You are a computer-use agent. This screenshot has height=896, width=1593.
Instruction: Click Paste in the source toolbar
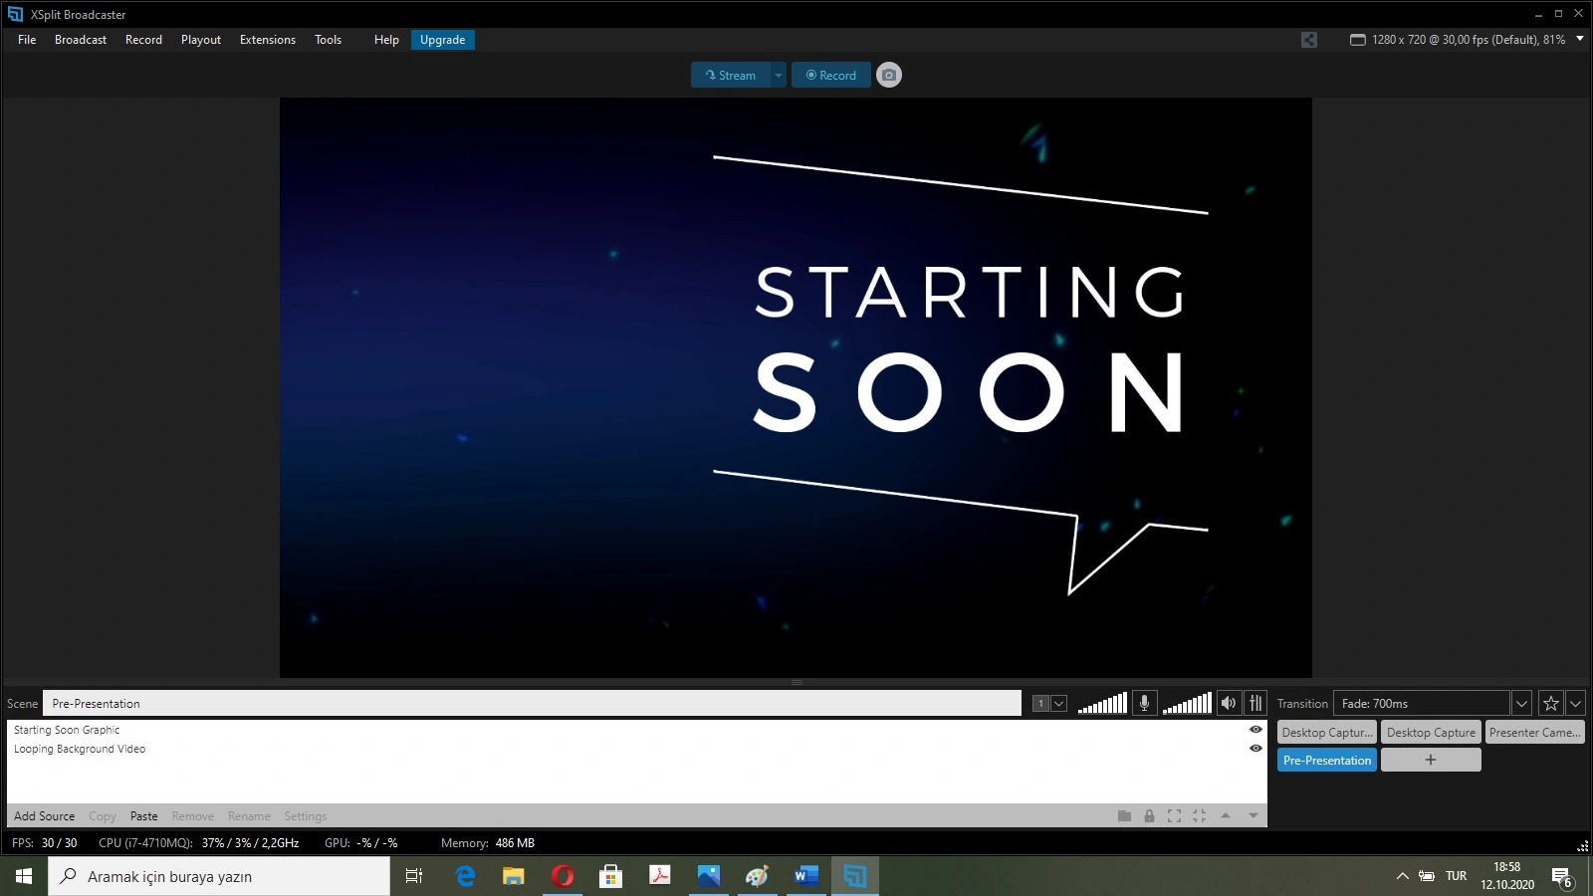click(144, 816)
